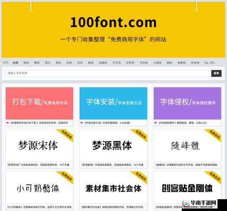The height and width of the screenshot is (211, 227).
Task: Open the 【梦源宋体】 description link
Action: coord(38,165)
